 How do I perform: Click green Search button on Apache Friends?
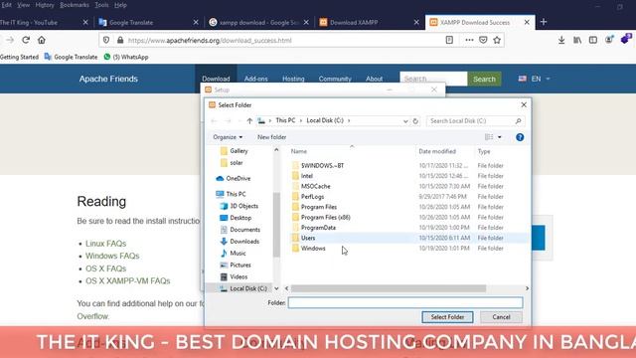484,79
